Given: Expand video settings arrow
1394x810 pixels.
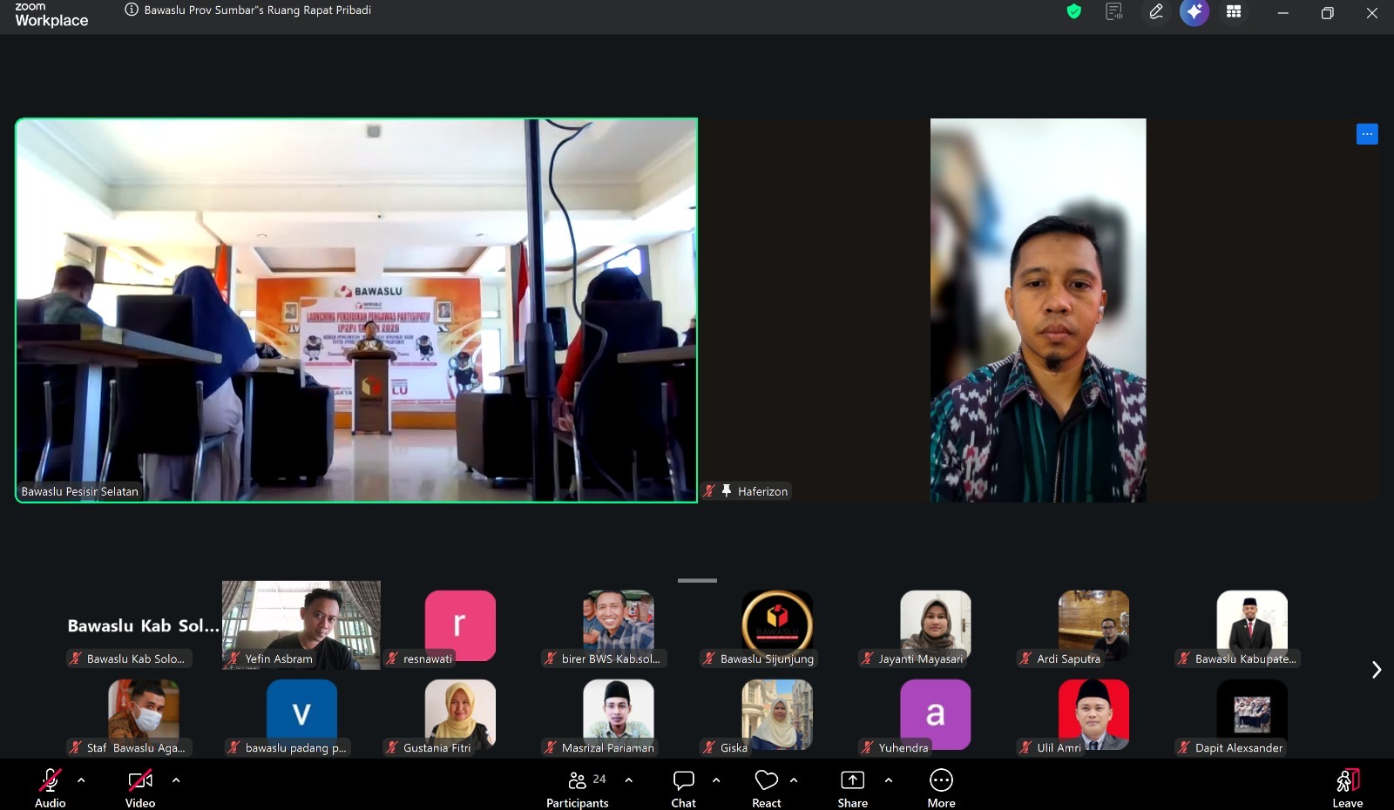Looking at the screenshot, I should point(176,780).
